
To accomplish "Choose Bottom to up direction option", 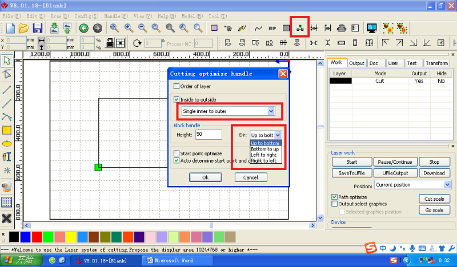I will (264, 149).
